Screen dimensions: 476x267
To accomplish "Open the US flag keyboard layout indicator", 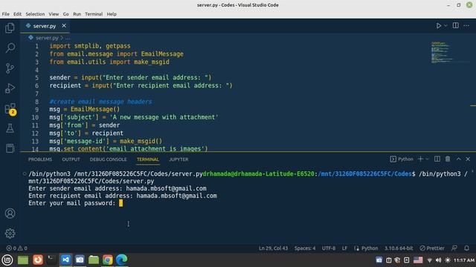I will (418, 260).
